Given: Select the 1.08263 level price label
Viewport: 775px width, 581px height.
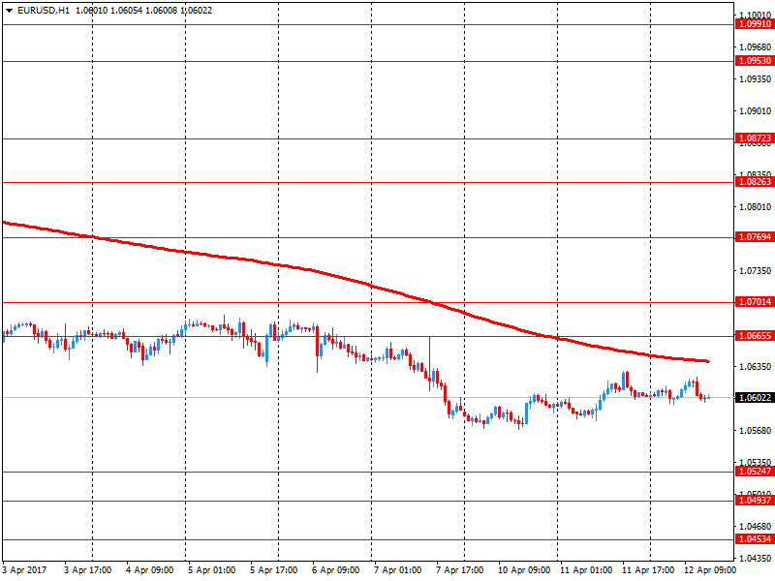Looking at the screenshot, I should tap(755, 182).
